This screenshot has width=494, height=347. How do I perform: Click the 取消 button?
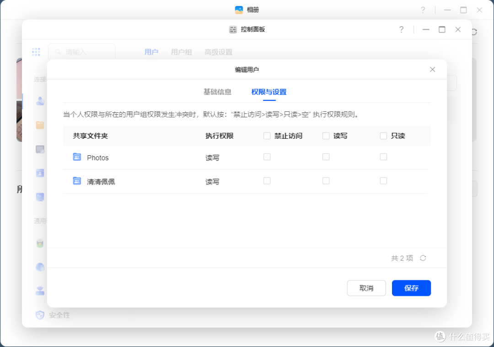pyautogui.click(x=366, y=288)
